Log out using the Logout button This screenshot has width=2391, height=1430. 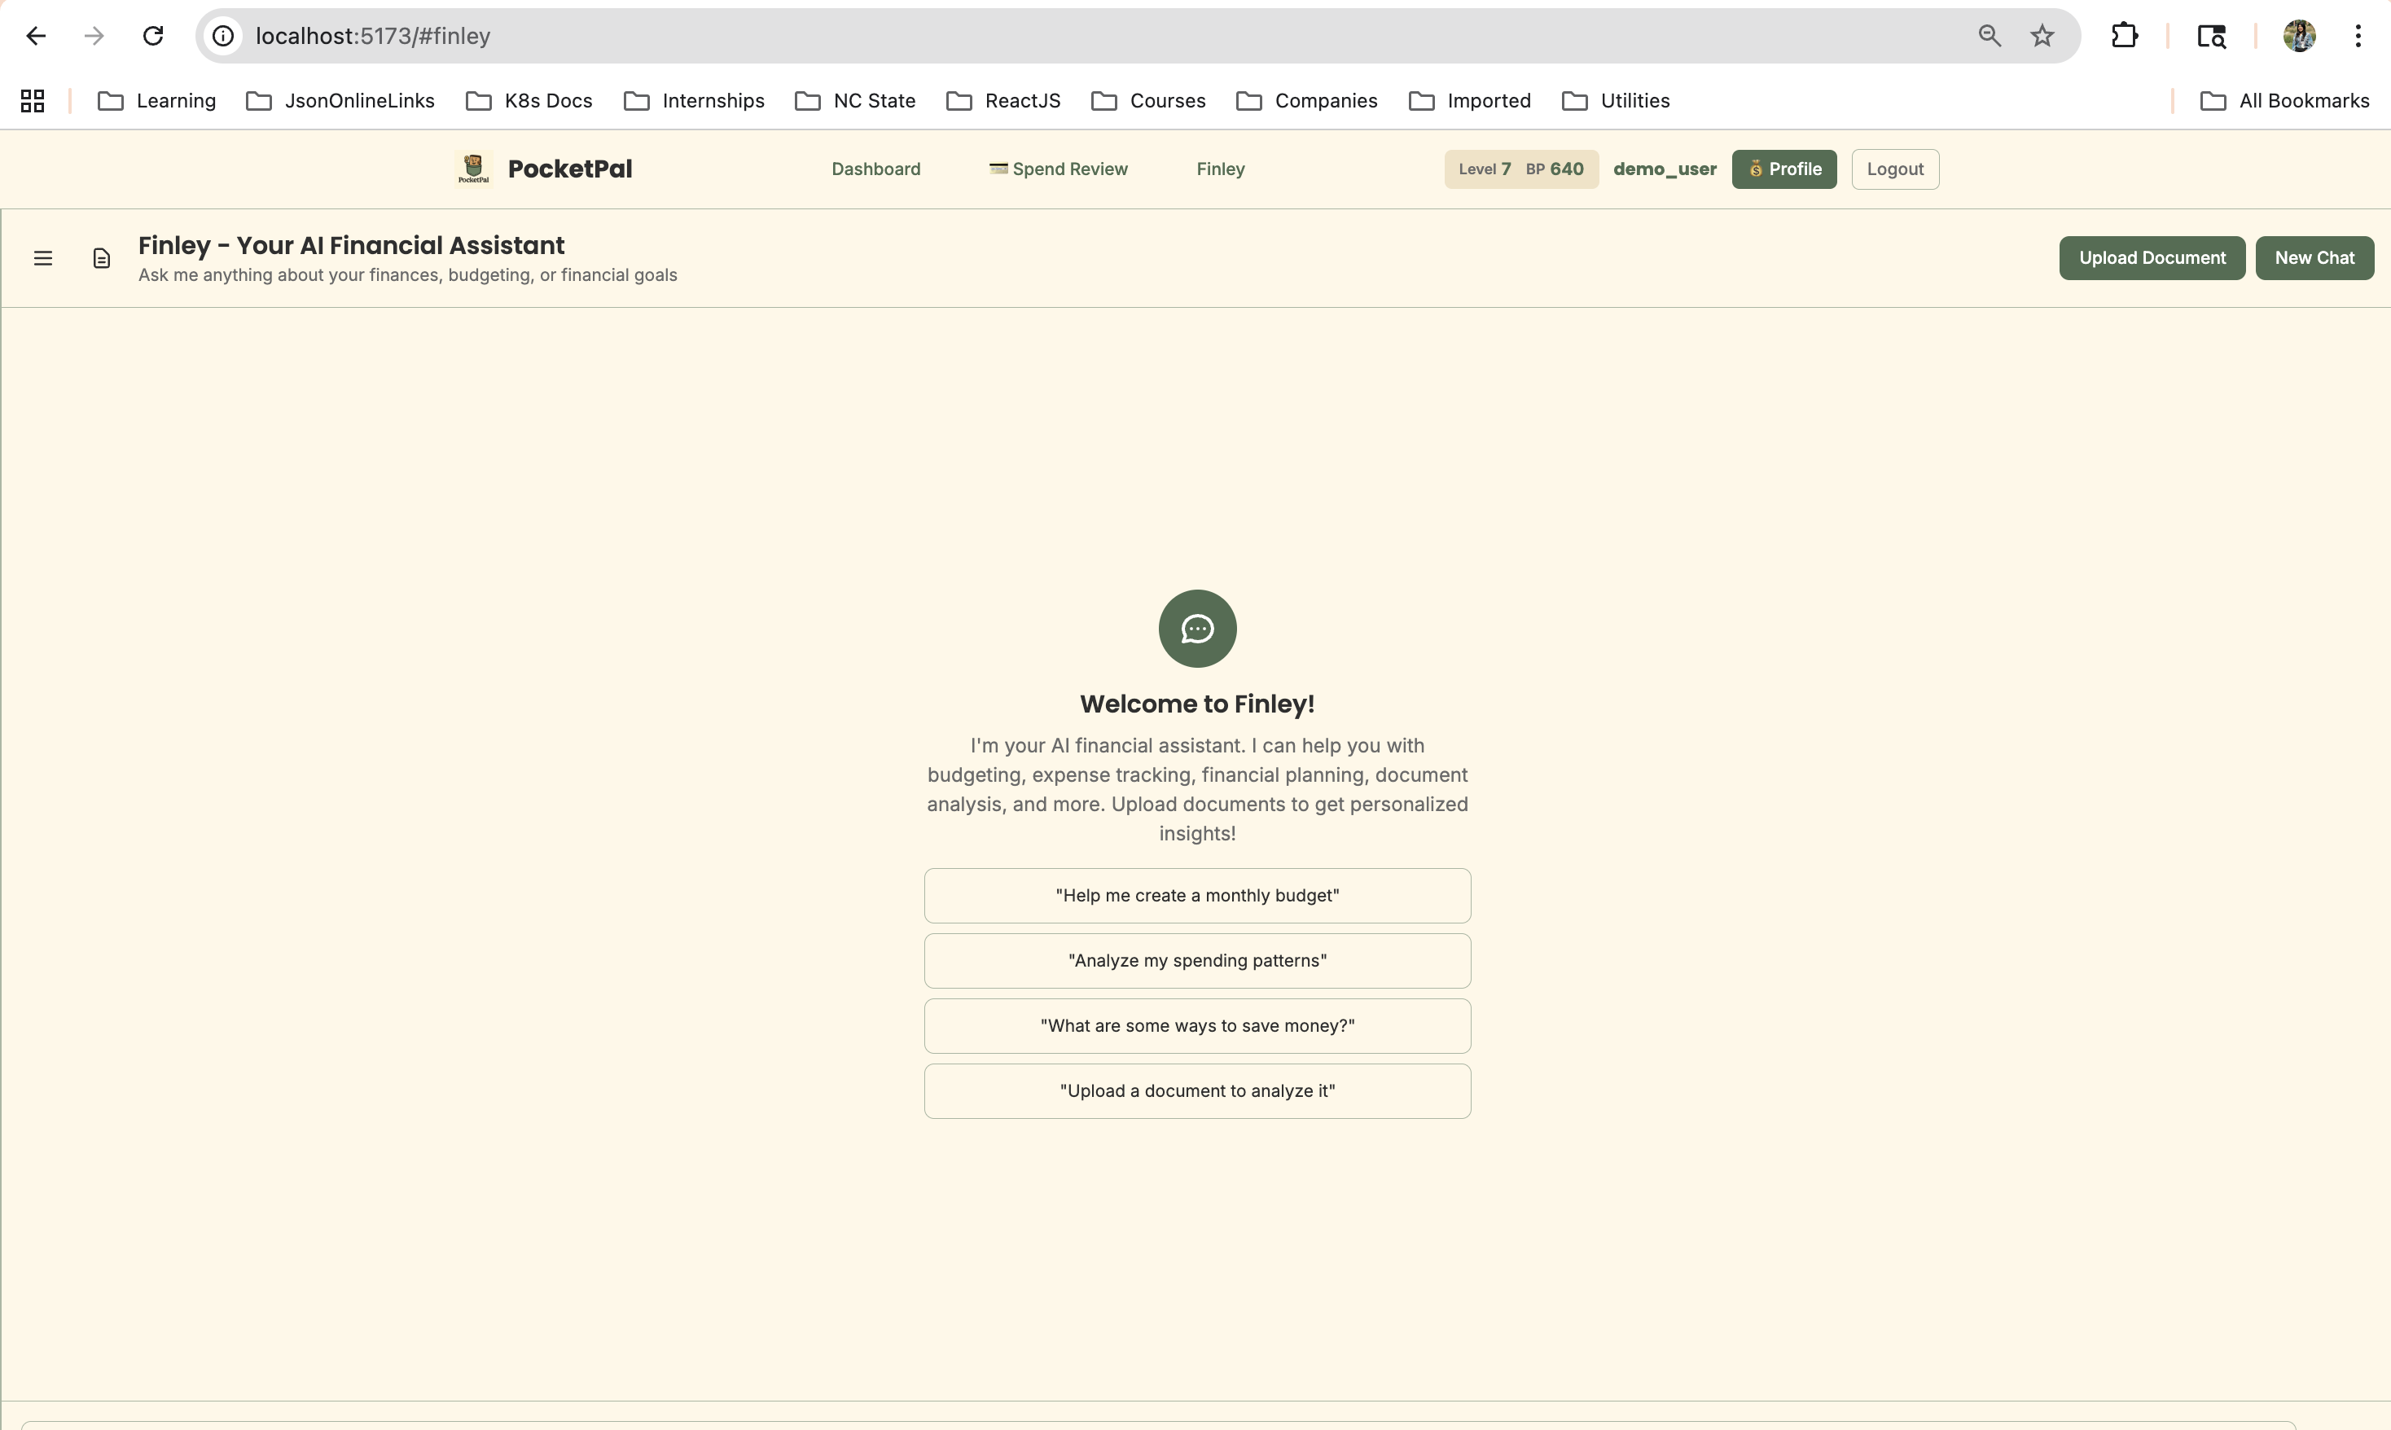coord(1894,169)
